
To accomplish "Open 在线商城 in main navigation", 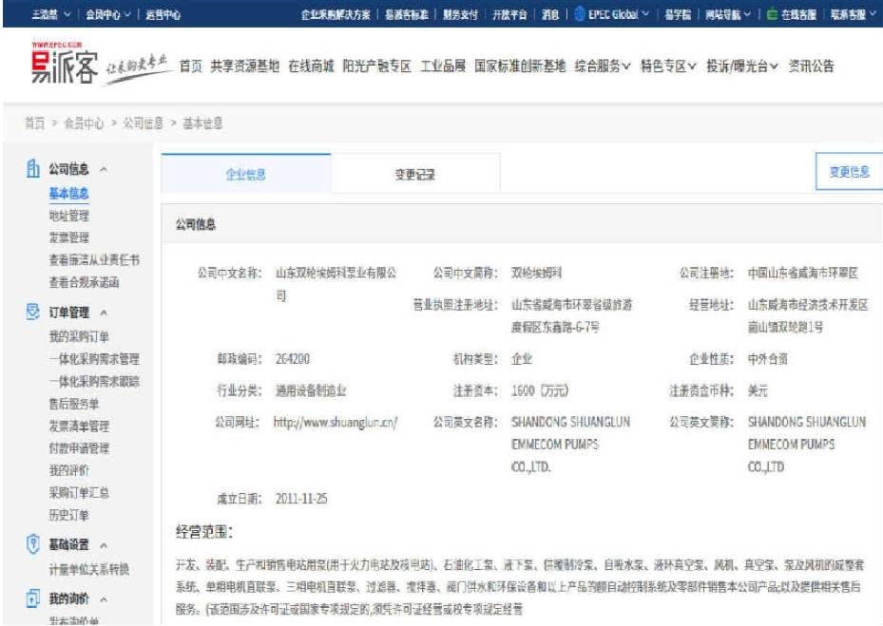I will point(311,66).
